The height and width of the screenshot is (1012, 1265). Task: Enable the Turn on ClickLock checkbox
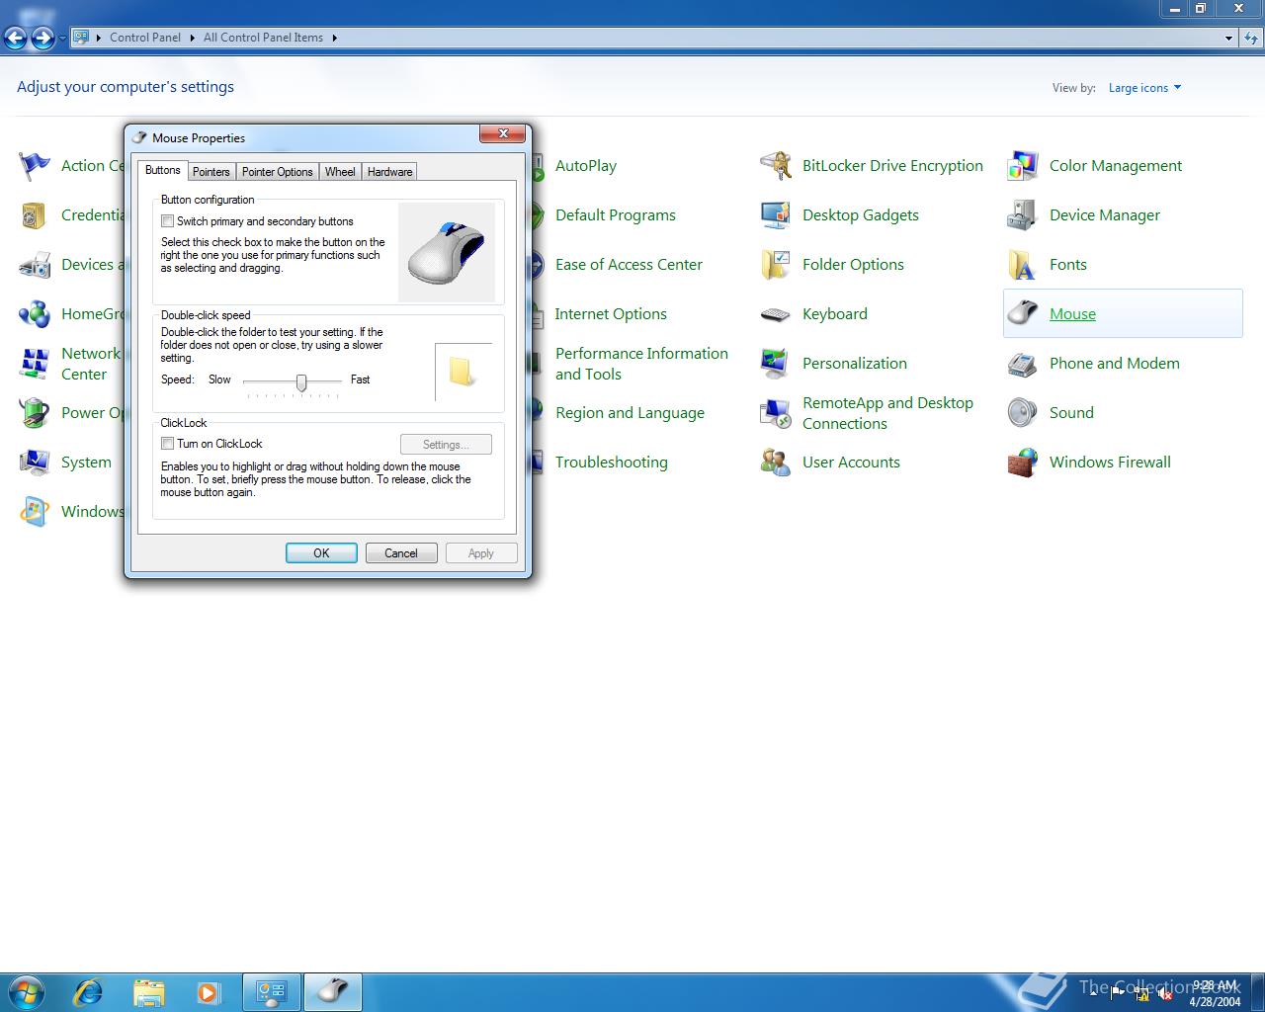pyautogui.click(x=168, y=444)
